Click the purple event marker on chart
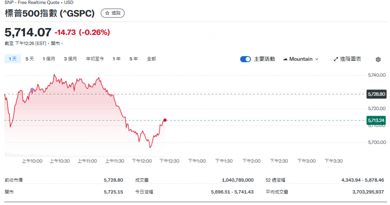390x205 pixels. click(32, 90)
